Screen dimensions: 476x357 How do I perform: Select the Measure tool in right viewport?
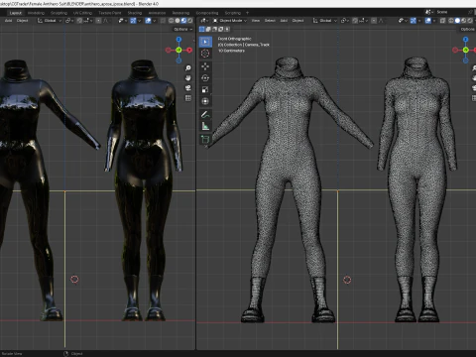205,126
